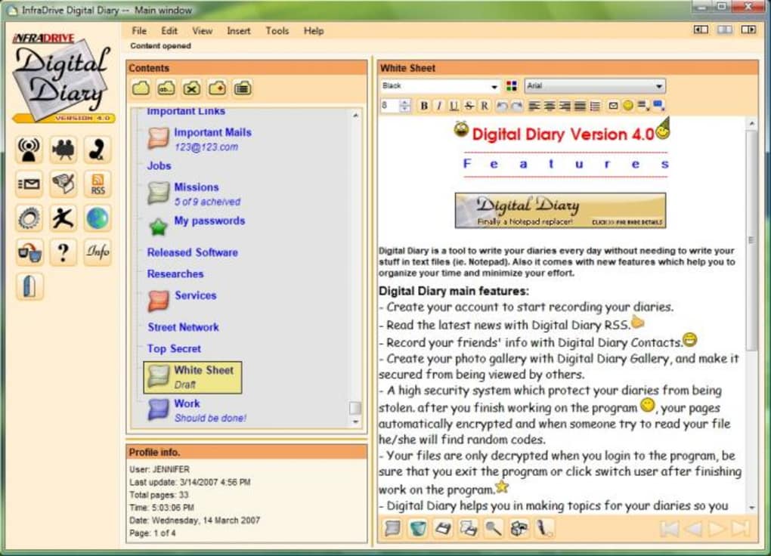Image resolution: width=771 pixels, height=556 pixels.
Task: Toggle Underline formatting
Action: [454, 106]
